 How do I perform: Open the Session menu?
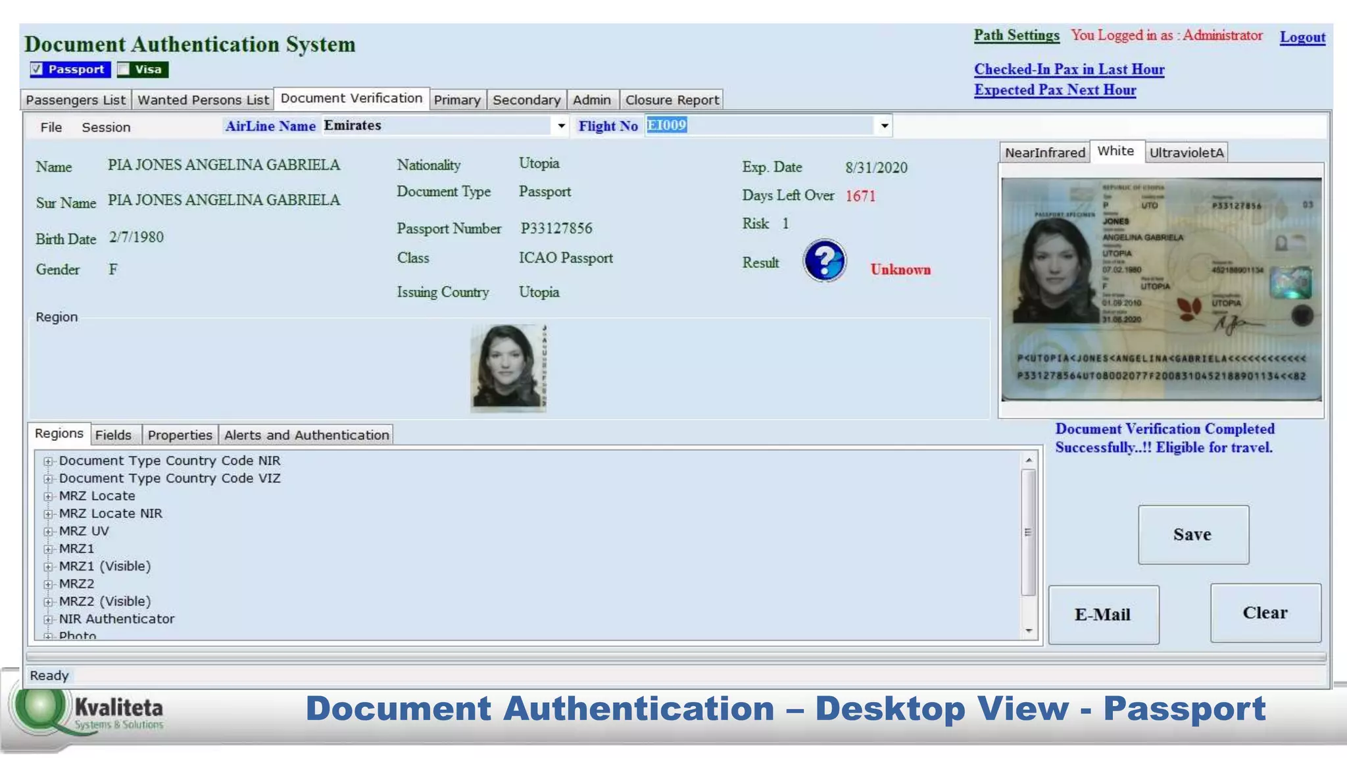pyautogui.click(x=106, y=127)
